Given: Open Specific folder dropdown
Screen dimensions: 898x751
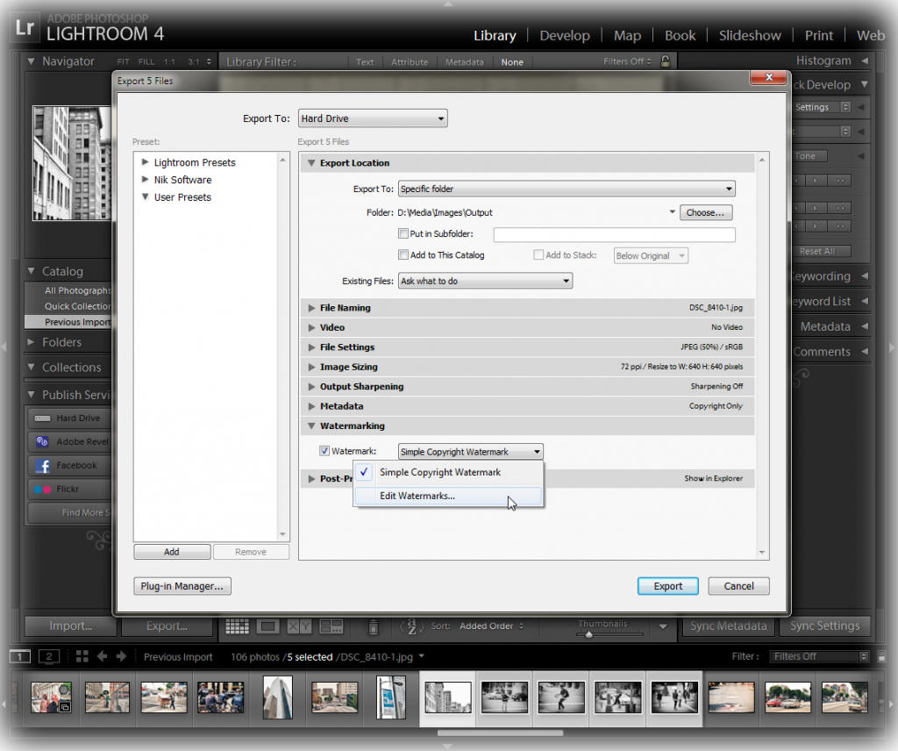Looking at the screenshot, I should (567, 189).
